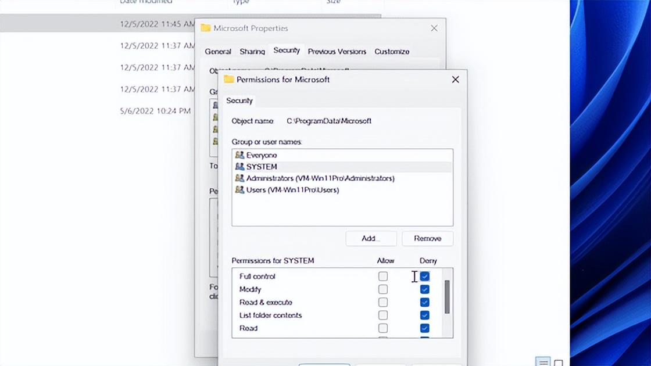Check Allow for Read & execute

(383, 302)
